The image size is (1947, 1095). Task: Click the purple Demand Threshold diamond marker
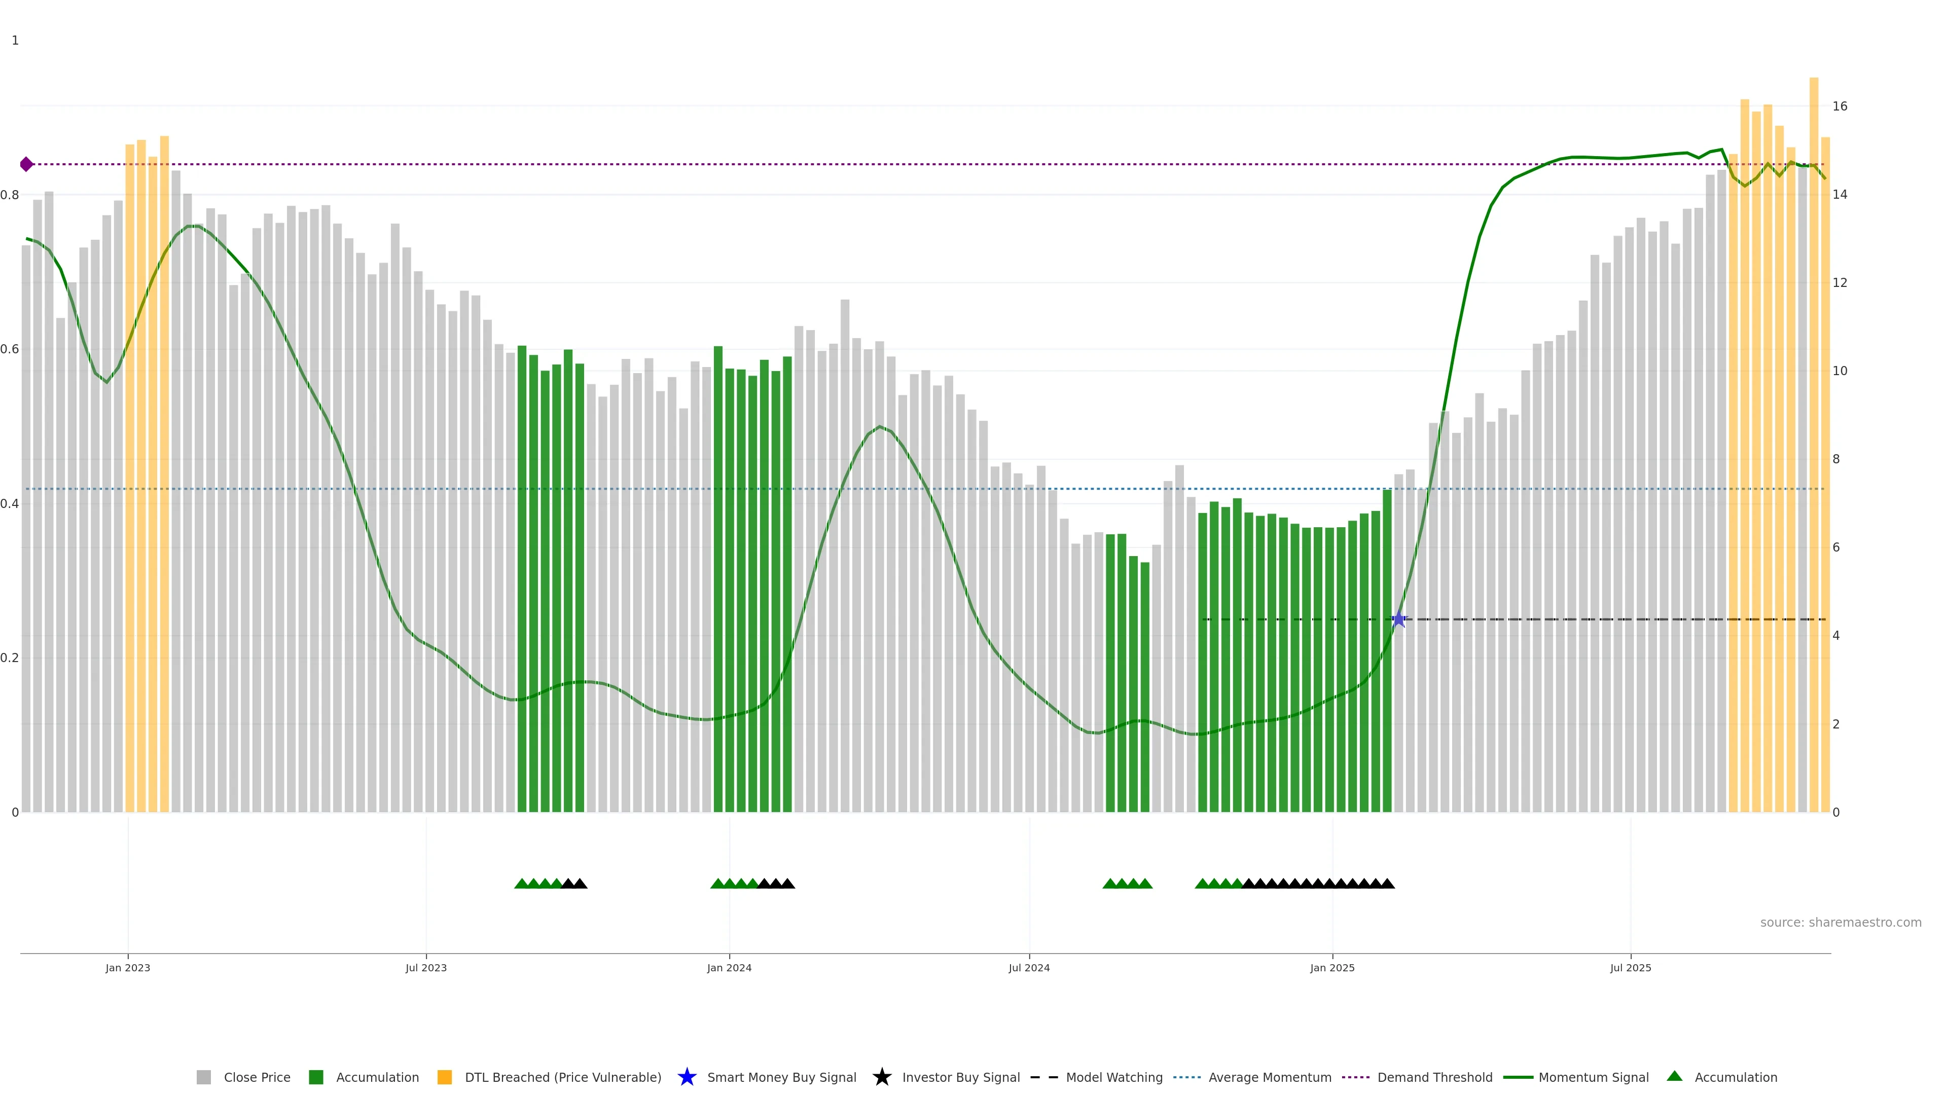(x=26, y=164)
